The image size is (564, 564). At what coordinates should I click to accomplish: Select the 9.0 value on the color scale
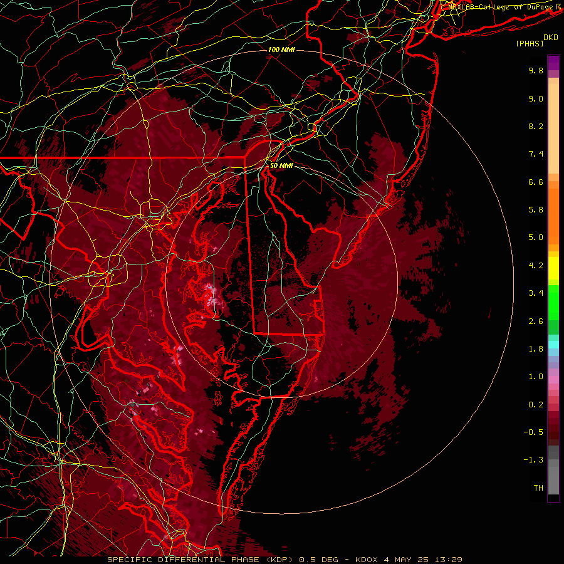536,98
